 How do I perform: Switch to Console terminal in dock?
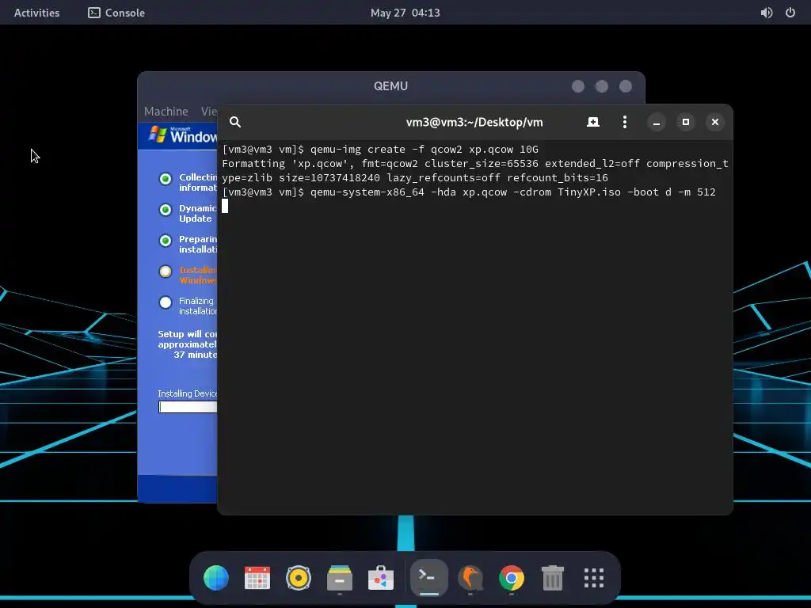(428, 577)
